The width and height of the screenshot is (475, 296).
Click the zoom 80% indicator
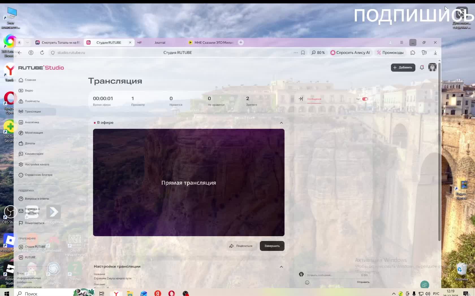point(318,53)
